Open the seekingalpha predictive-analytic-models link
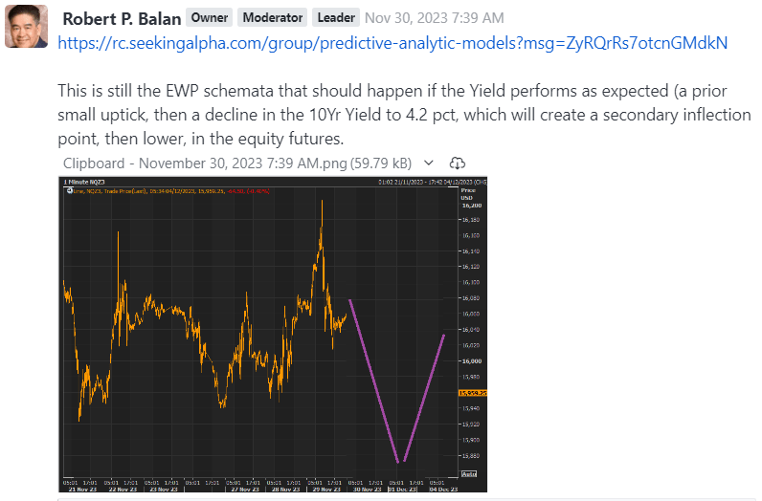The image size is (762, 501). [x=392, y=43]
